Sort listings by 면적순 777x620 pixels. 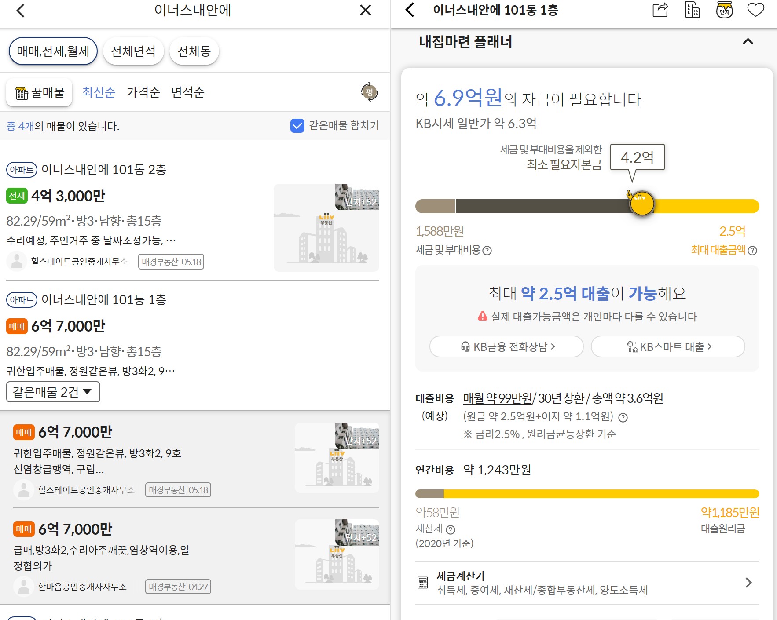tap(188, 92)
